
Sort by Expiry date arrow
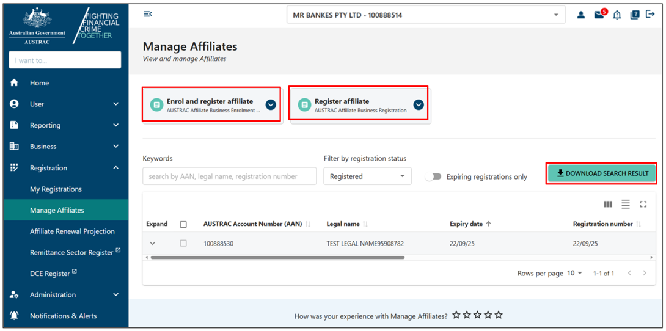click(488, 224)
